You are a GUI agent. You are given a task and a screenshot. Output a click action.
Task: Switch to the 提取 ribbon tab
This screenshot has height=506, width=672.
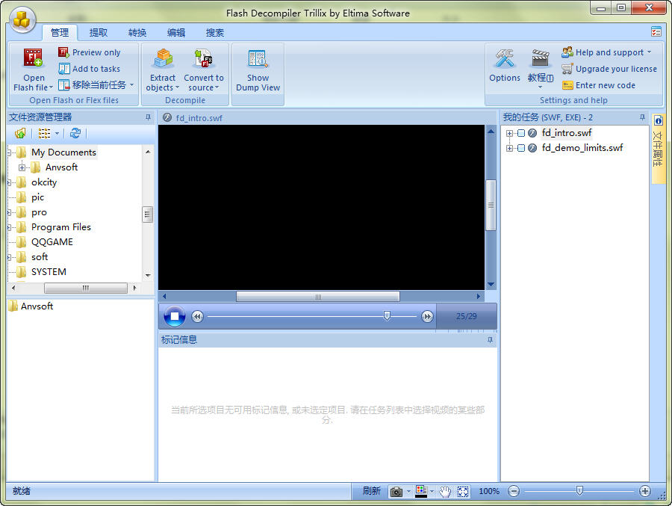pyautogui.click(x=99, y=32)
